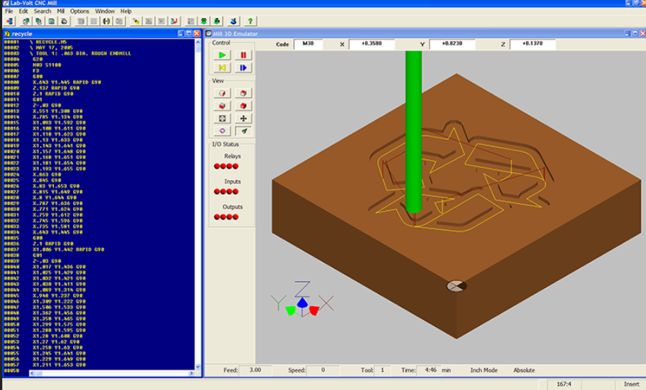
Task: Click code line 'M03 S1100'
Action: [x=47, y=65]
